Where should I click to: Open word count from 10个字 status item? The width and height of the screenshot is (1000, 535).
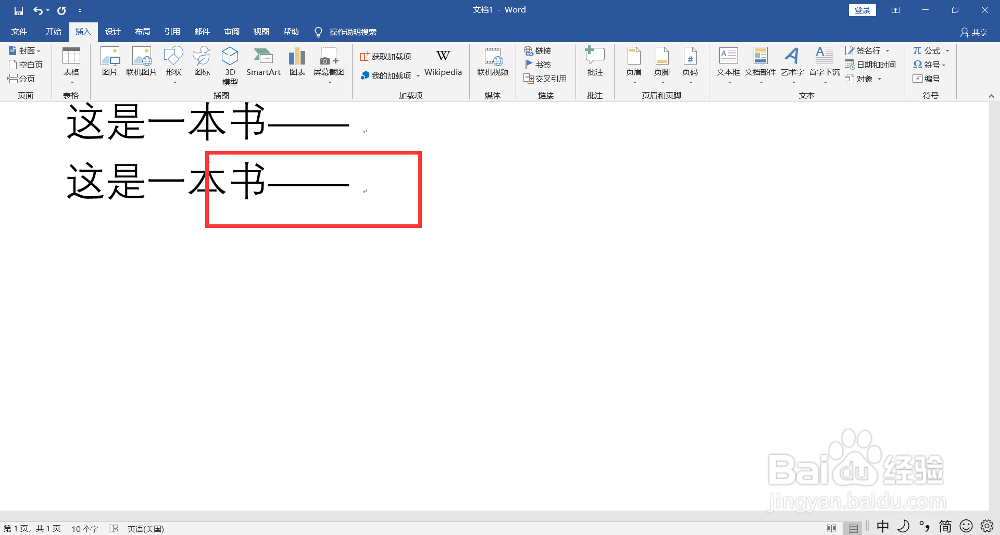click(84, 528)
